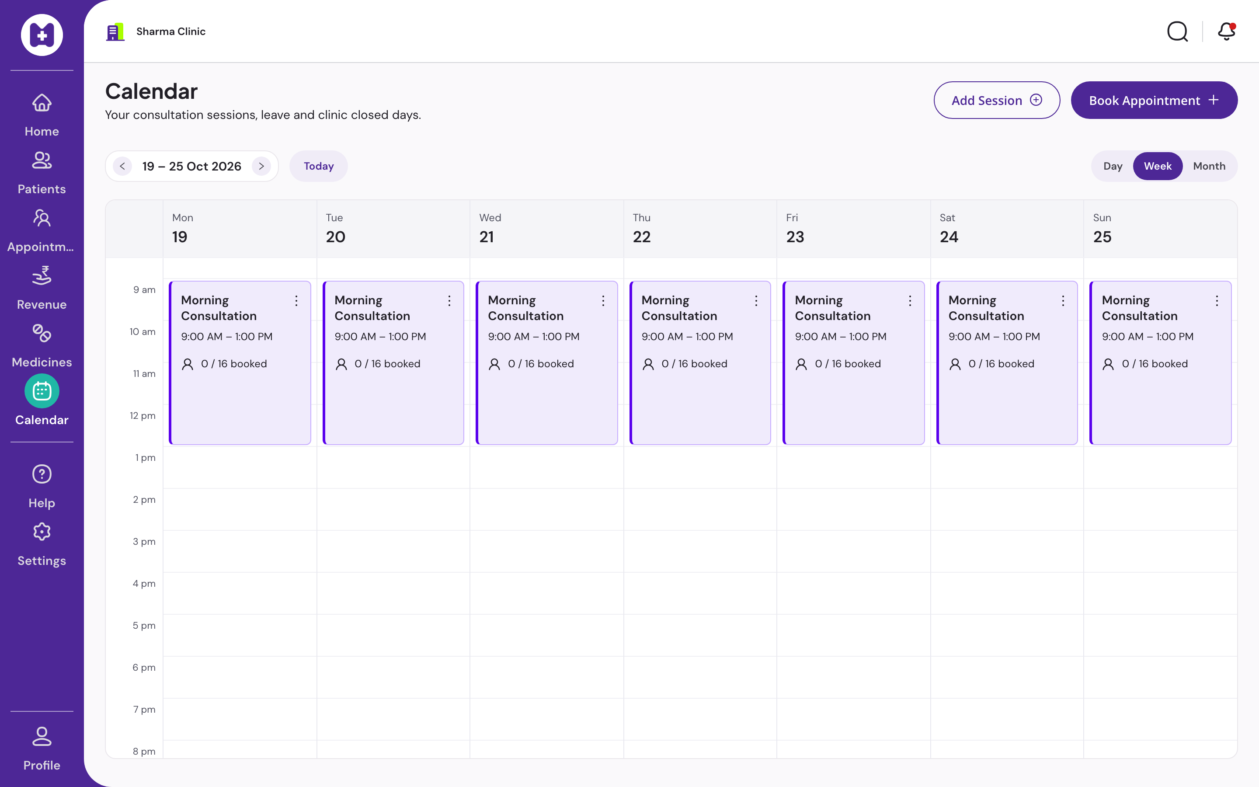Switch to Day view

[1113, 166]
